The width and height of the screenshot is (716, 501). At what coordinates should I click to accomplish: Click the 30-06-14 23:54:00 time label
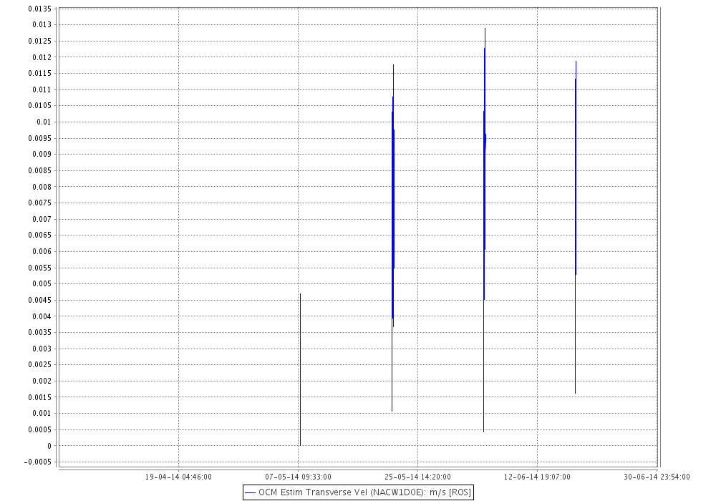click(657, 477)
